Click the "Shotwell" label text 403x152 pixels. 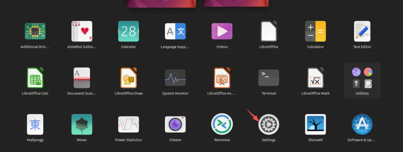(315, 140)
